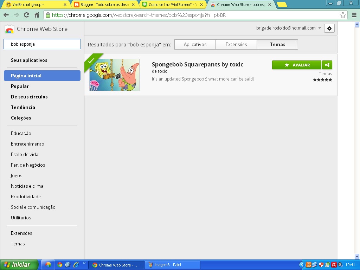Open Temas at the sidebar bottom
Viewport: 360px width, 270px height.
pyautogui.click(x=18, y=244)
